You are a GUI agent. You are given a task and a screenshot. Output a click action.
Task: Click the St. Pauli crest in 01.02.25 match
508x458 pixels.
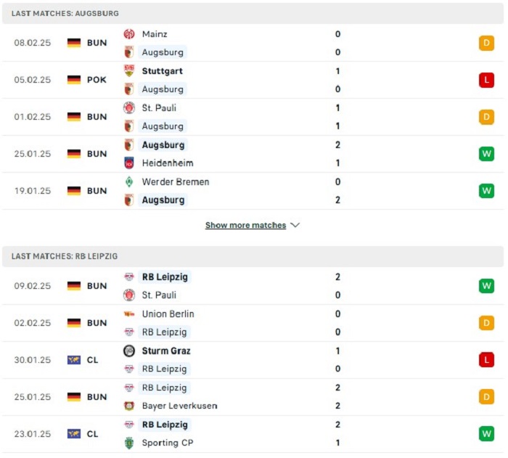[x=129, y=108]
